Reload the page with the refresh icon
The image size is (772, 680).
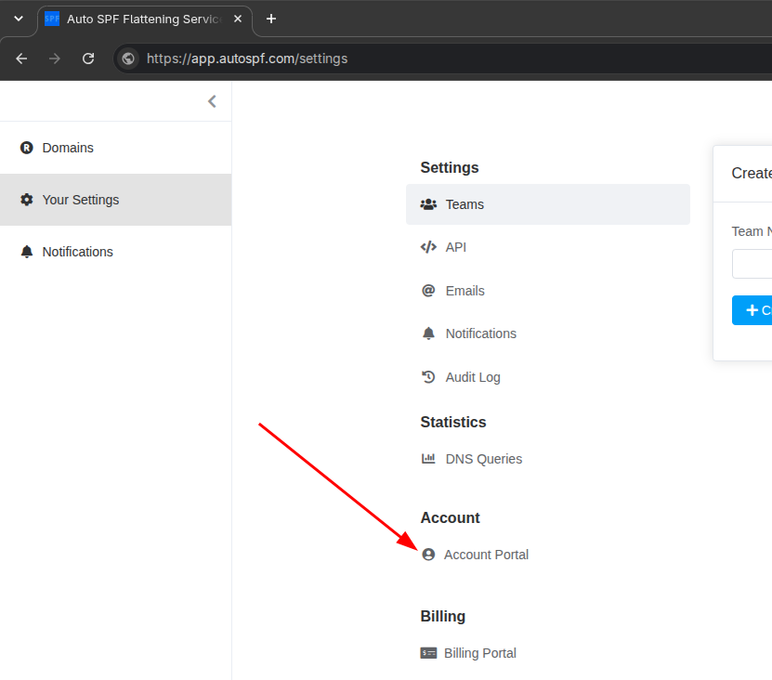(x=88, y=59)
